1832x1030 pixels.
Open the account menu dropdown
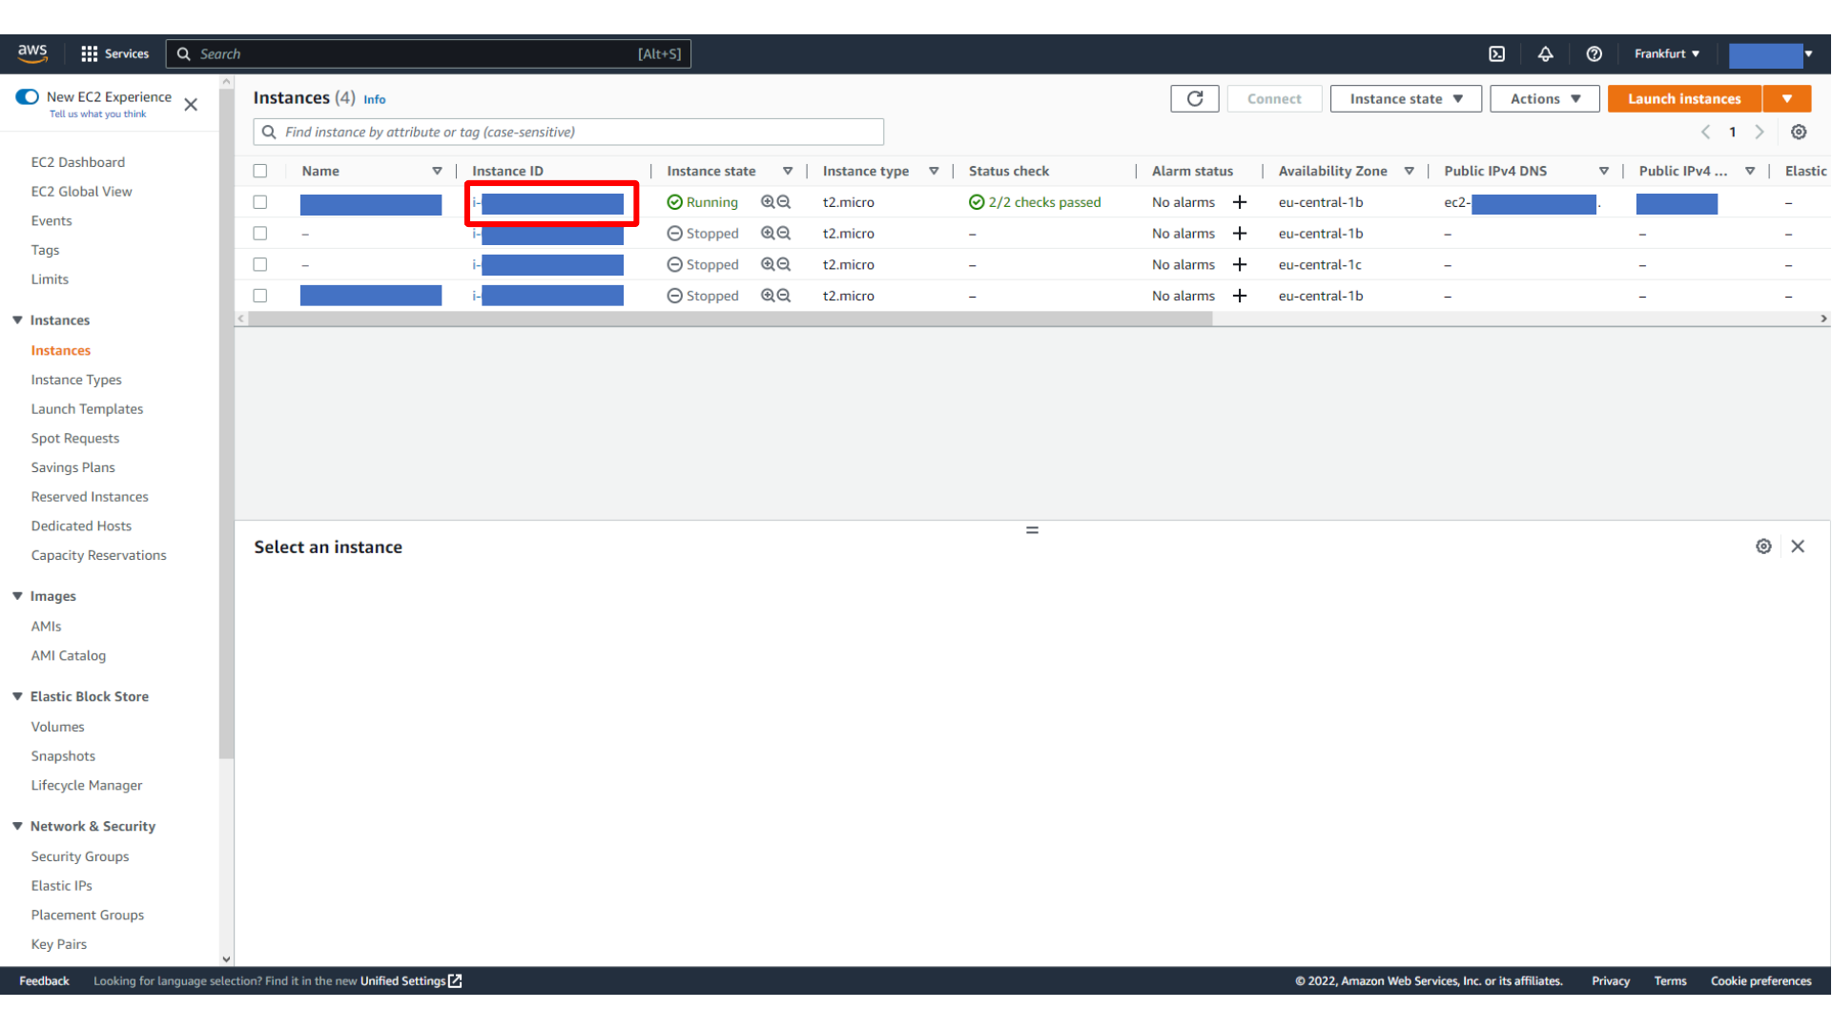tap(1771, 54)
